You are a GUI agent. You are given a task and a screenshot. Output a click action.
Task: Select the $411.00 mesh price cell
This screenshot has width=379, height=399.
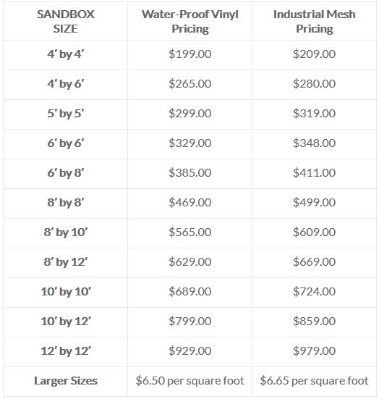pyautogui.click(x=314, y=173)
